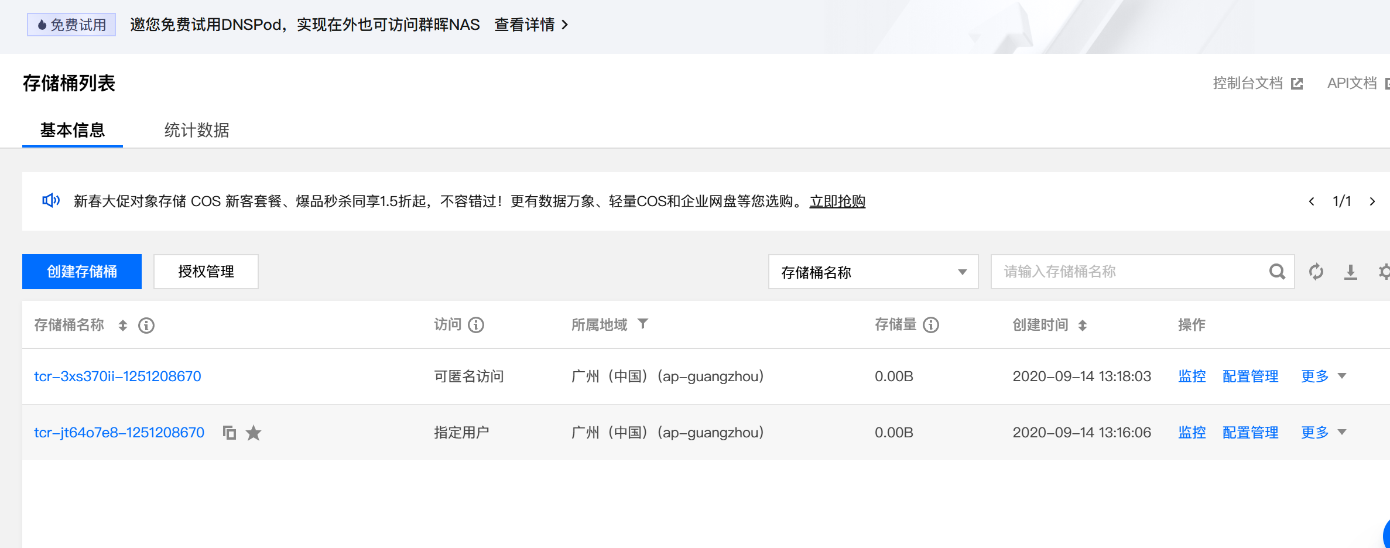Switch to the 统计数据 tab
1390x548 pixels.
pyautogui.click(x=197, y=130)
